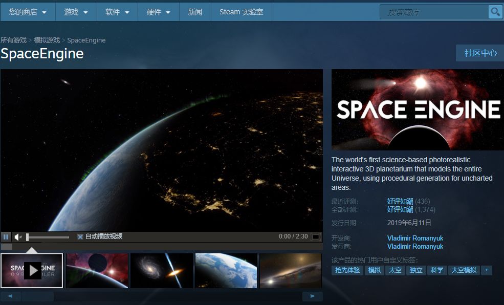Navigate to 模拟游戏 breadcrumb

click(x=47, y=40)
